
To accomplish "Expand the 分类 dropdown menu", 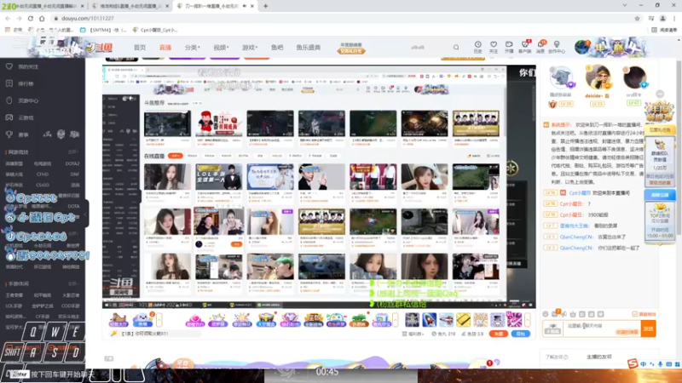I will pos(193,48).
